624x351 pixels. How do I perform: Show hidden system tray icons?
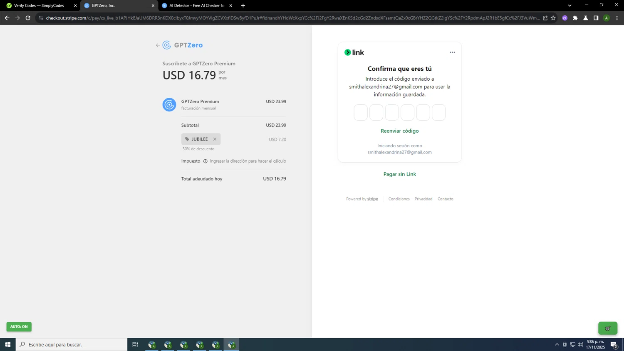pyautogui.click(x=557, y=344)
